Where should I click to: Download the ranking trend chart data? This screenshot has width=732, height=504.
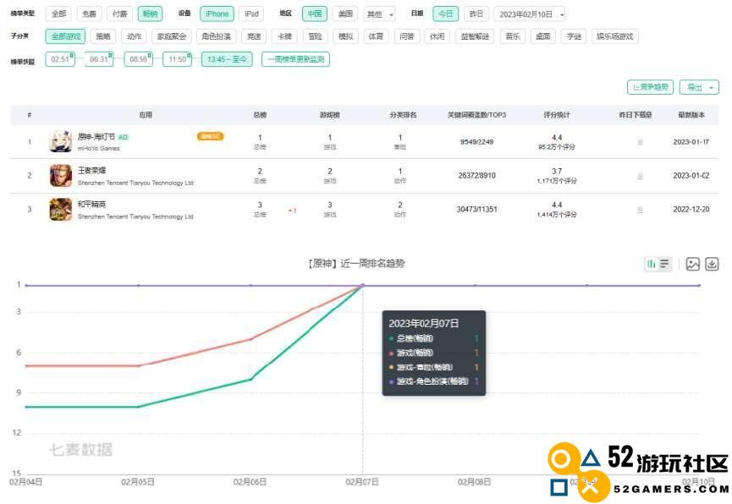coord(712,264)
